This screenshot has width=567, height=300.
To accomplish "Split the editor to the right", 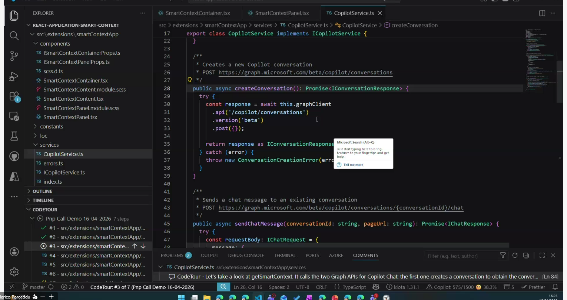I will click(542, 13).
